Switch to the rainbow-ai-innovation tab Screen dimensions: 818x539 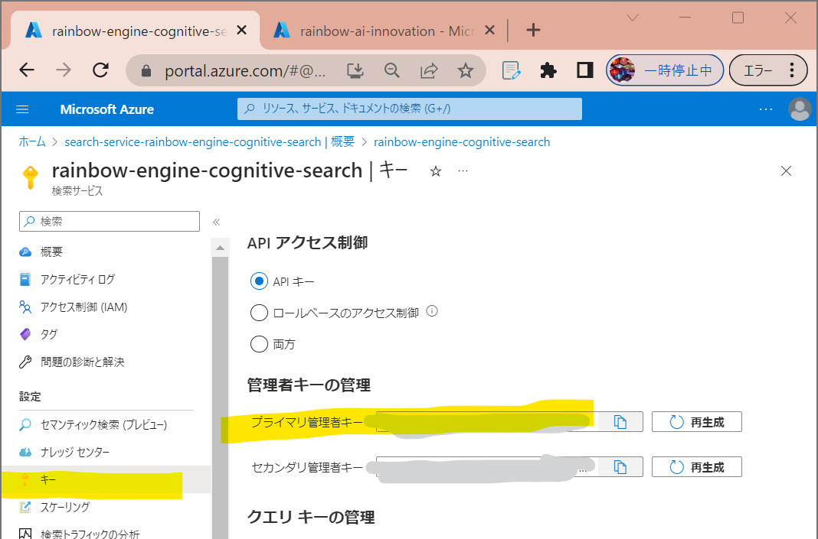click(385, 31)
